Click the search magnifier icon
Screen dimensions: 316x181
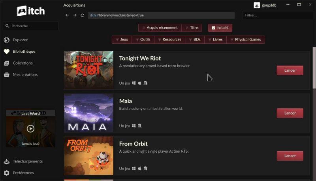tap(7, 26)
